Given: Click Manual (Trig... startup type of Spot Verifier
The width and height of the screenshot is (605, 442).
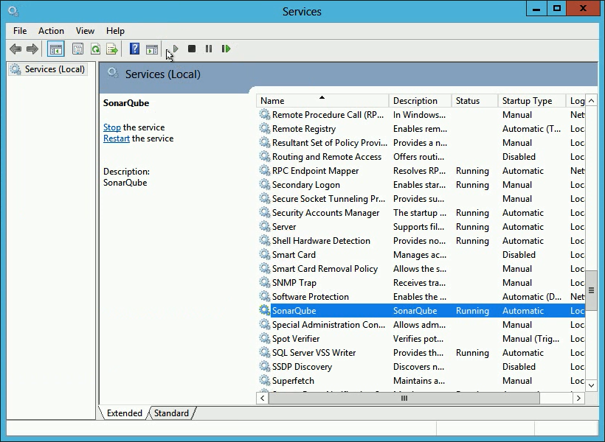Looking at the screenshot, I should tap(530, 338).
